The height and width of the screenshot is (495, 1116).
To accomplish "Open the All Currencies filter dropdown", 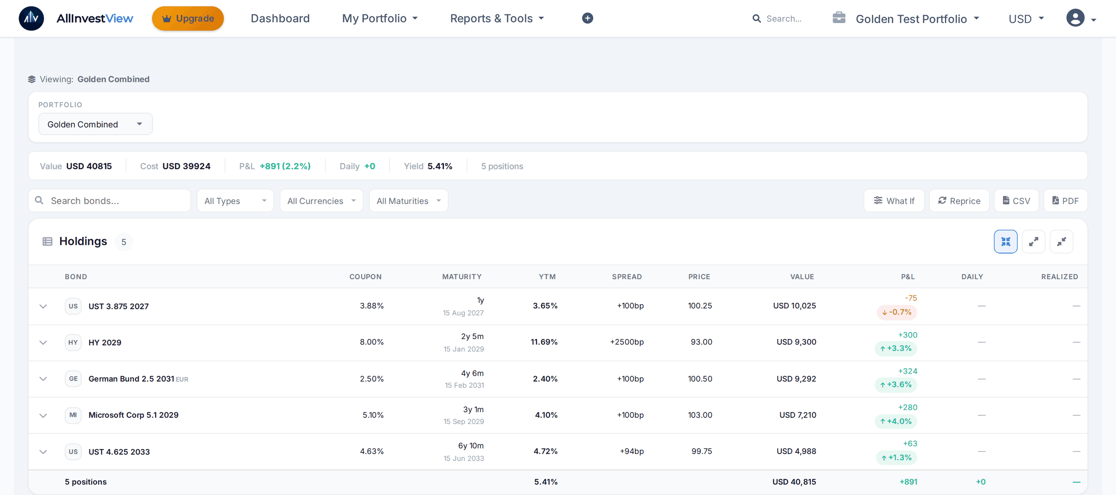I will point(321,201).
